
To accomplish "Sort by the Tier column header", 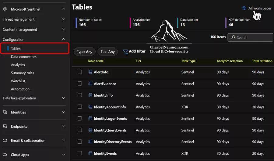I will [139, 61].
